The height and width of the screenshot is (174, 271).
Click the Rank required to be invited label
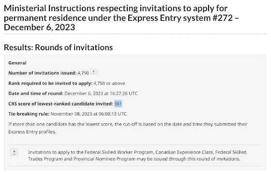50,83
